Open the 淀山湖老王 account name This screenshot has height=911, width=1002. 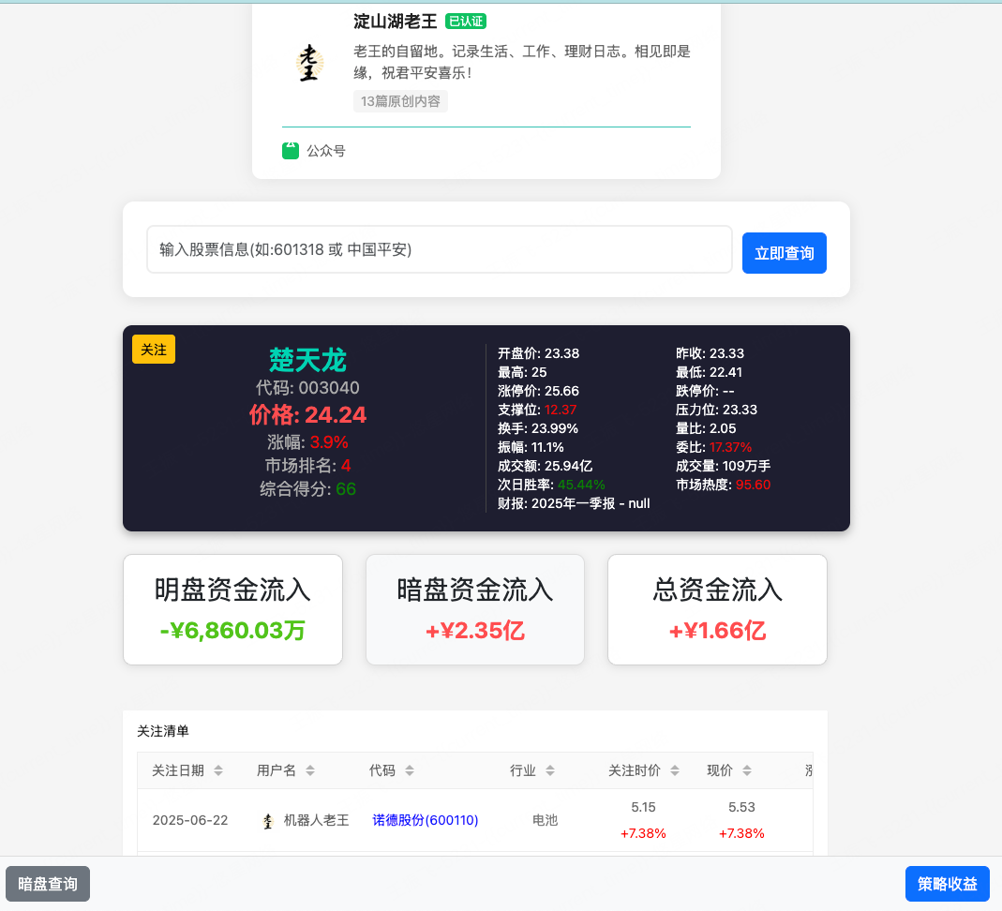(395, 21)
